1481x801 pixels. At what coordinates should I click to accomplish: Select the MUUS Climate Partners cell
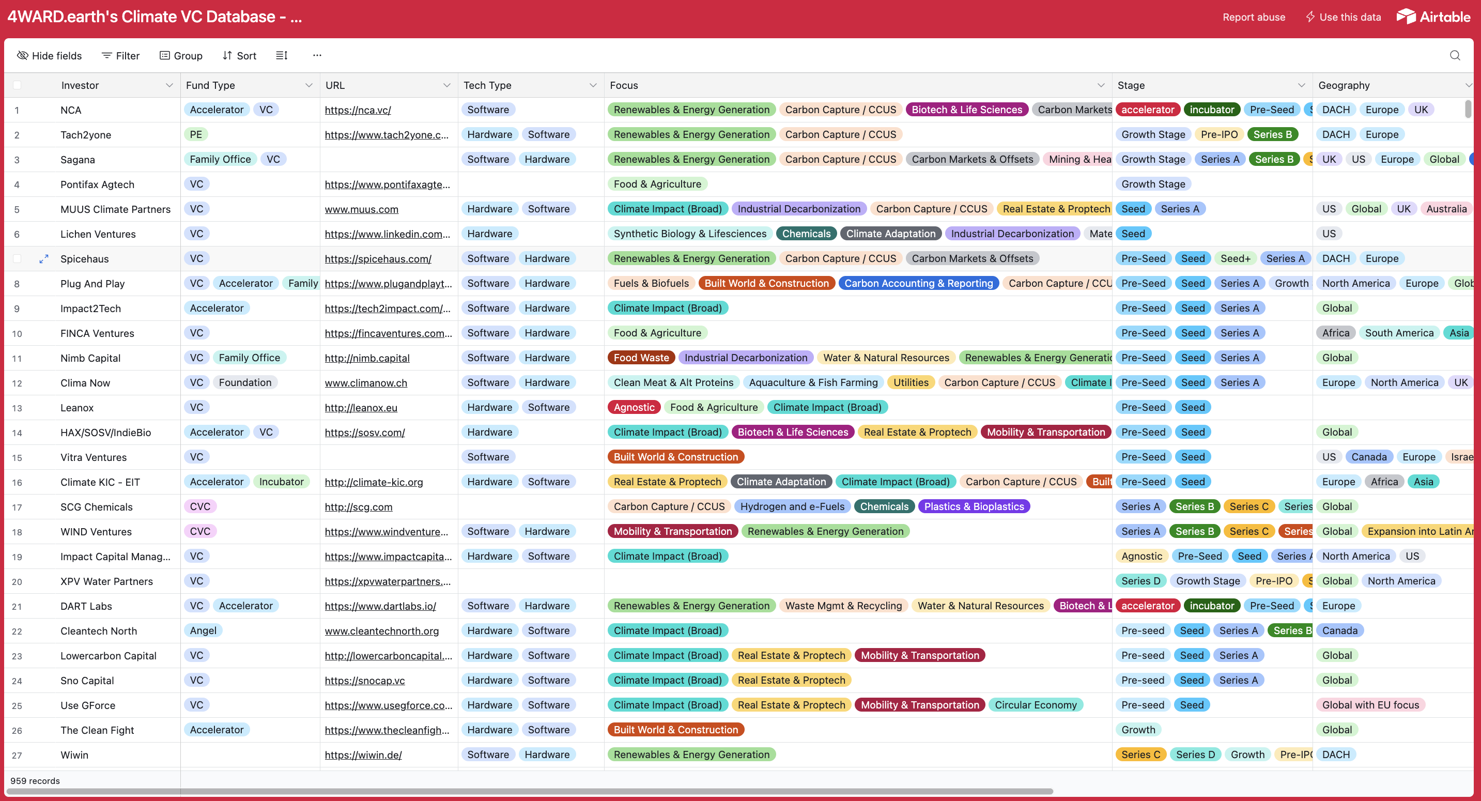(x=115, y=209)
